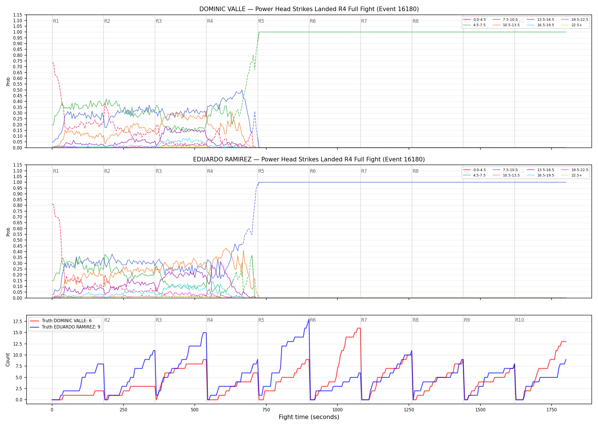This screenshot has width=598, height=427.
Task: Select R8 round marker in Eduardo Ramirez chart
Action: [x=415, y=171]
